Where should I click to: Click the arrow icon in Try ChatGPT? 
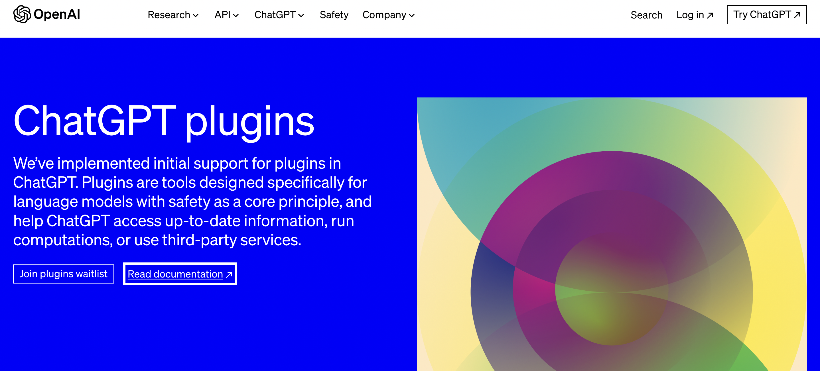point(797,15)
